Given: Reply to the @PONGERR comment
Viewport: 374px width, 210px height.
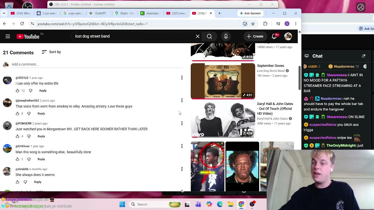Looking at the screenshot, I should (41, 136).
